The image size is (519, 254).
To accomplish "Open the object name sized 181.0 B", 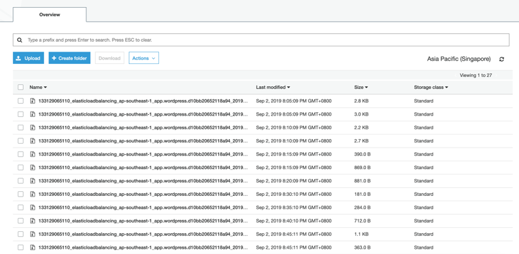I will [x=143, y=194].
